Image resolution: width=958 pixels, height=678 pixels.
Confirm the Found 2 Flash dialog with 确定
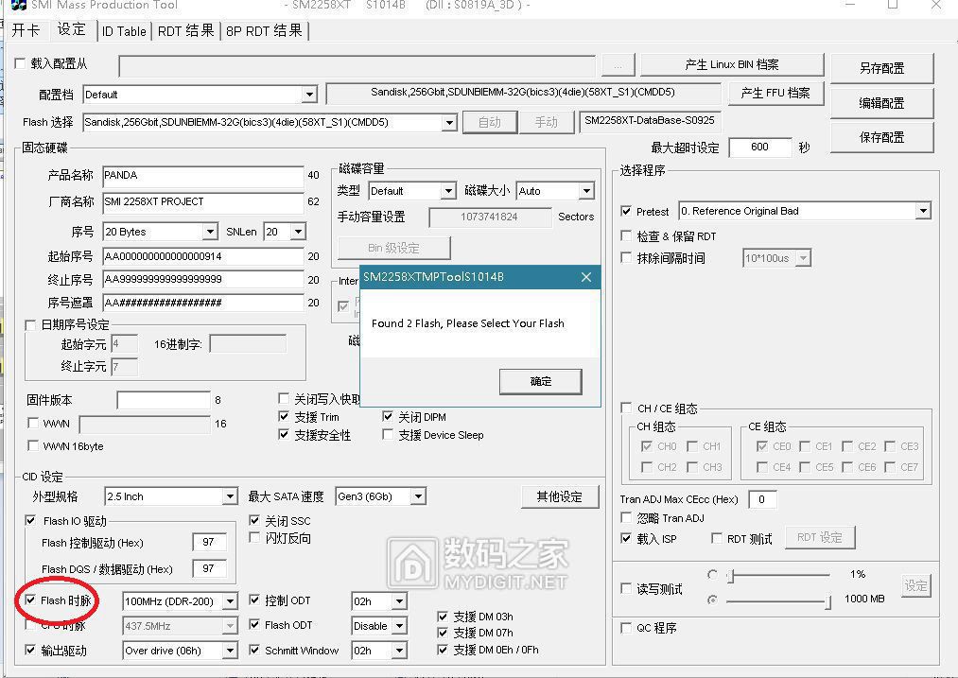tap(540, 382)
